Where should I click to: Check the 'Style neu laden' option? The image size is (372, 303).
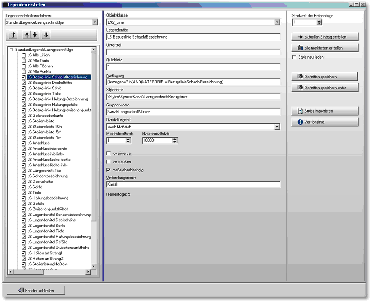tap(294, 57)
